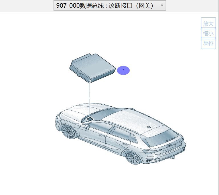
Task: Open the 907-000 diagram selection dropdown
Action: 109,5
